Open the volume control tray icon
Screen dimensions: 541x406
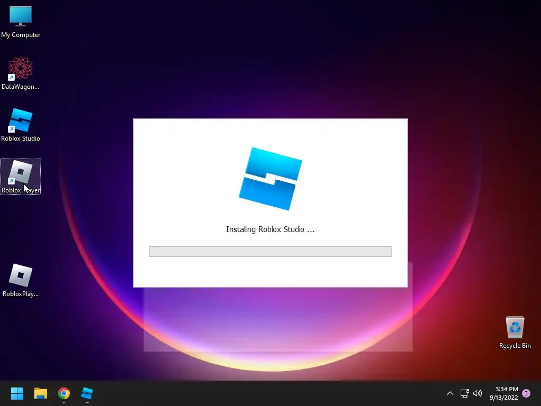click(478, 393)
